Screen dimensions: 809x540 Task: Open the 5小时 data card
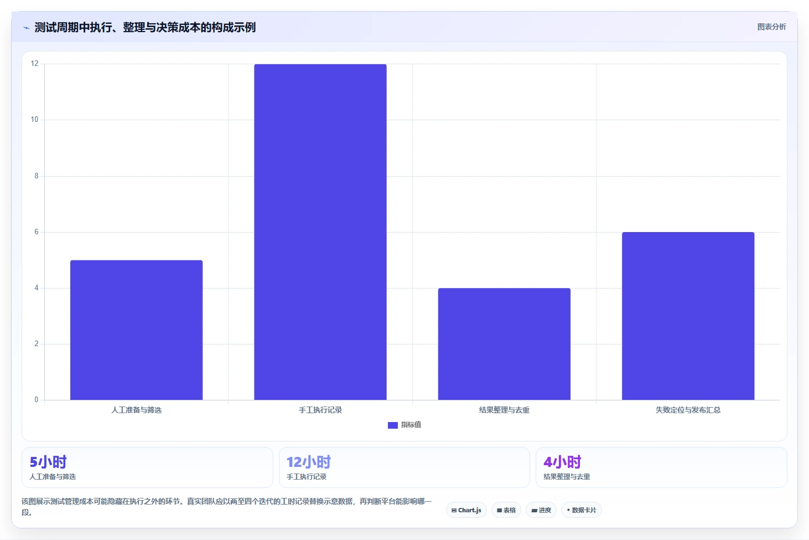147,467
